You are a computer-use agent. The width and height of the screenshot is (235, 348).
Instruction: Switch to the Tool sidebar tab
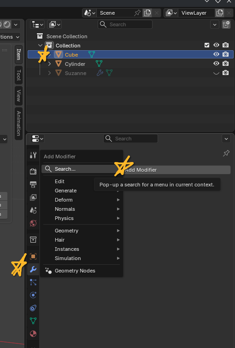pos(18,75)
